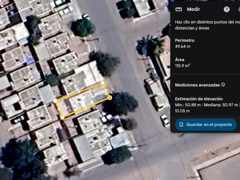Click the midpoint handle on the right polygon edge

[x=106, y=90]
